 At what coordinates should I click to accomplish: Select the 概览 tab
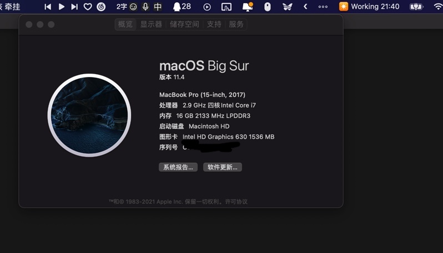click(x=125, y=24)
